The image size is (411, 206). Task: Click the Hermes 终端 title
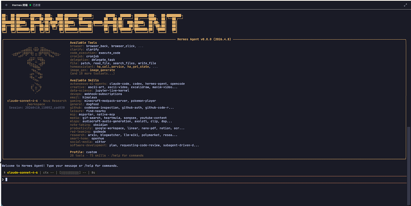(20, 5)
